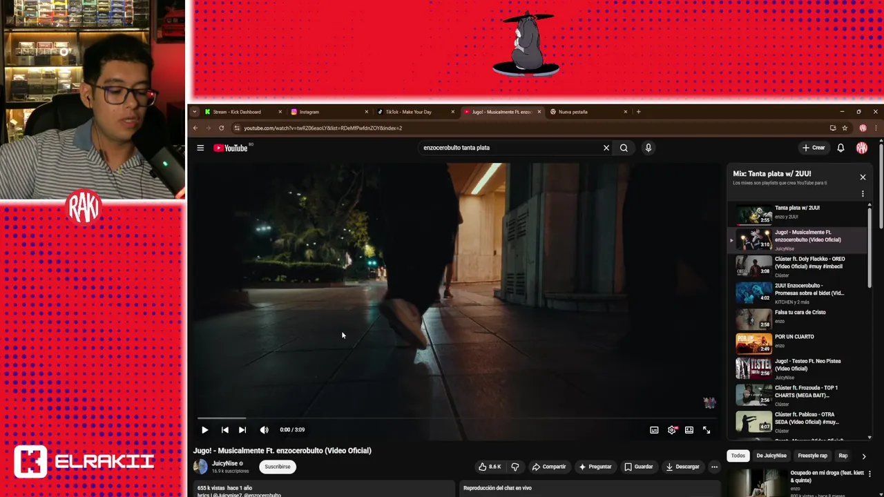The image size is (884, 497).
Task: Go back in the browser
Action: point(195,128)
